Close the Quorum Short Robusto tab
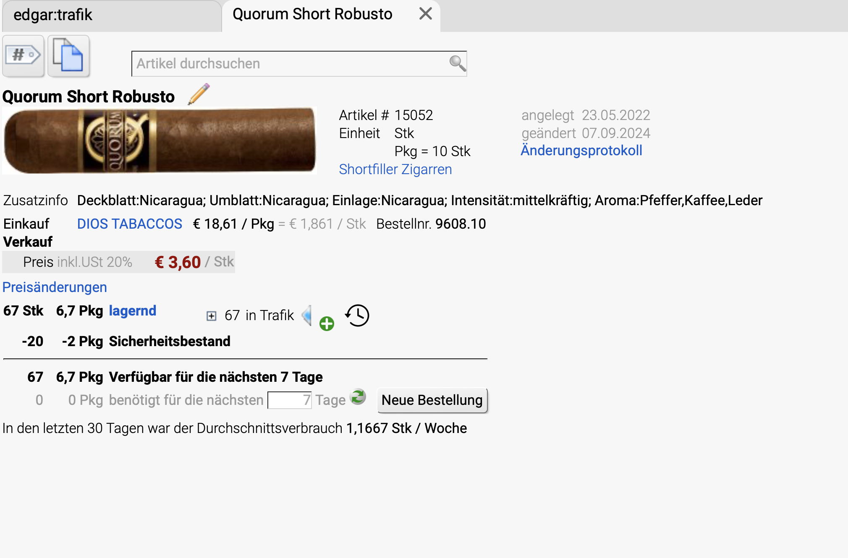 (426, 14)
